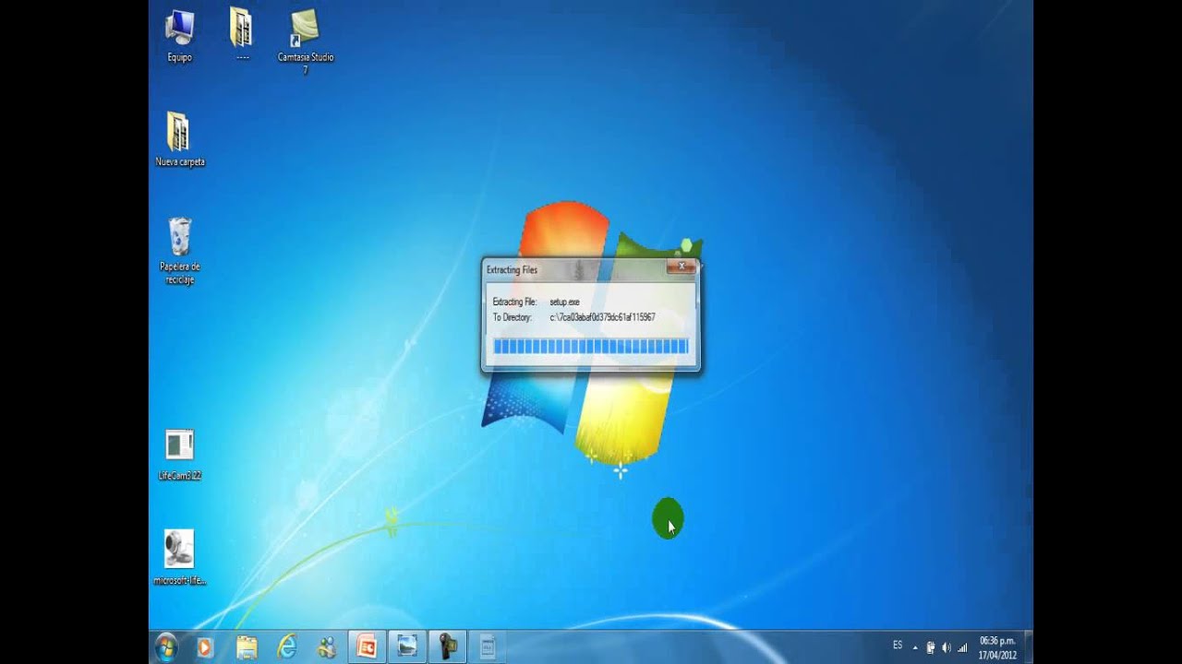Select the Nueva carpeta folder
The width and height of the screenshot is (1182, 664).
tap(179, 139)
